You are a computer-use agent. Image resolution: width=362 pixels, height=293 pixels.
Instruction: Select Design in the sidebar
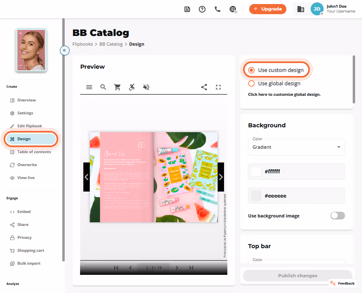(x=31, y=139)
